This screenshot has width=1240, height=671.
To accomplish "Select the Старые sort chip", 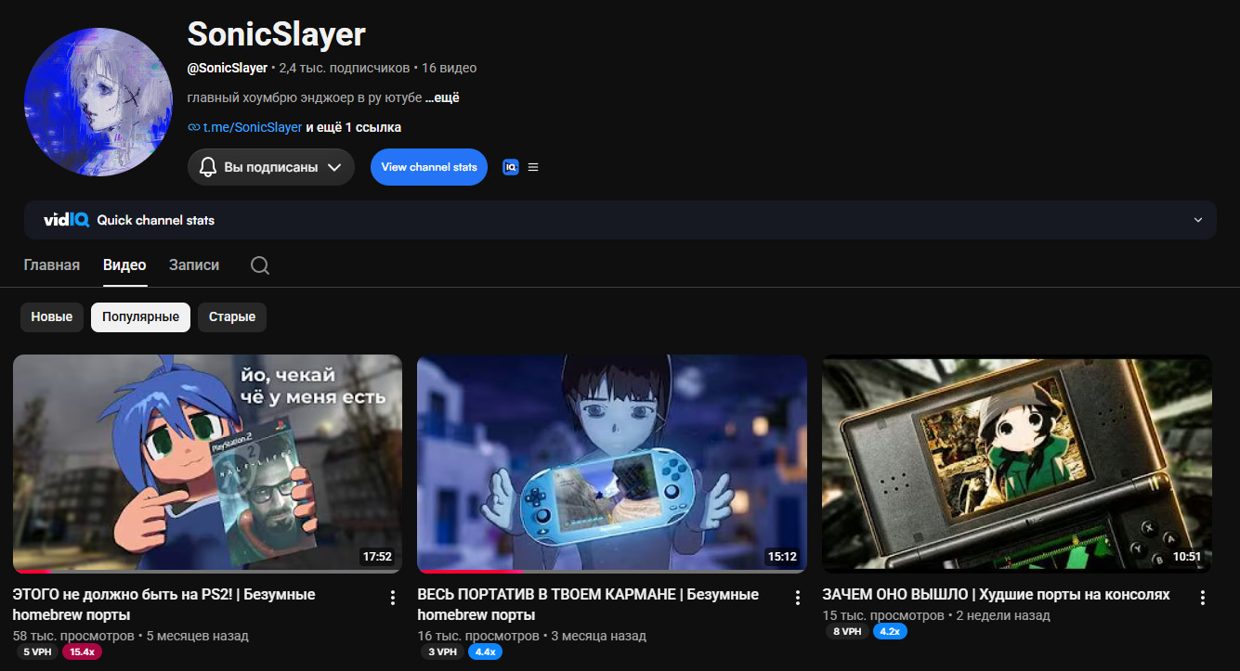I will coord(232,317).
